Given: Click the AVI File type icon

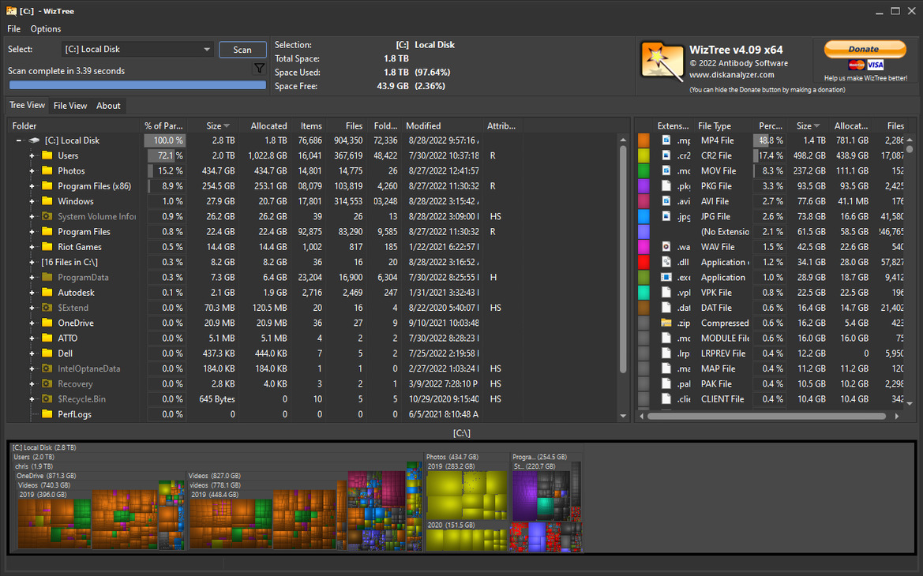Looking at the screenshot, I should click(666, 201).
